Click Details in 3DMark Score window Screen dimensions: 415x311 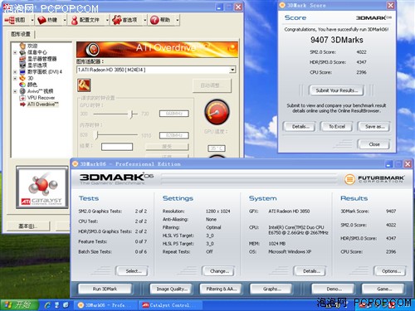[300, 127]
